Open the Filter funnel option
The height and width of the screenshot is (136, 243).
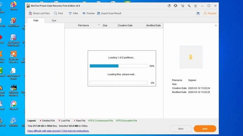tap(73, 14)
